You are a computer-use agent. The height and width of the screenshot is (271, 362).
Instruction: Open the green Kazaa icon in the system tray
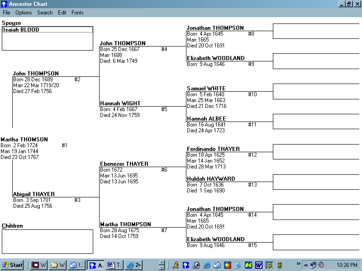click(247, 266)
